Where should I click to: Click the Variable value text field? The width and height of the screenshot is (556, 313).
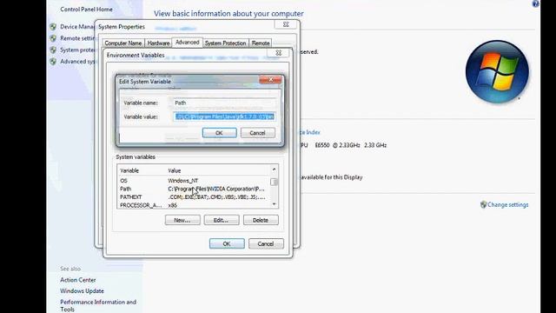click(224, 117)
